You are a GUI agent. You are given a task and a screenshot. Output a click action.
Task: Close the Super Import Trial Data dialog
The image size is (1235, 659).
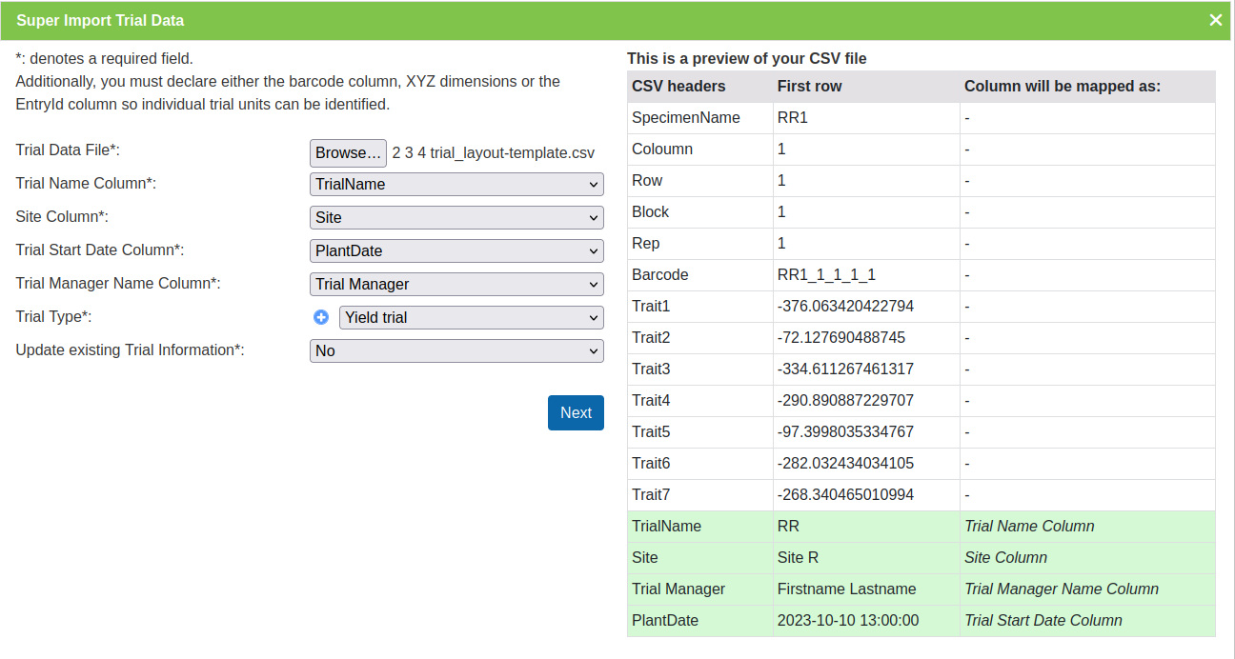point(1215,19)
